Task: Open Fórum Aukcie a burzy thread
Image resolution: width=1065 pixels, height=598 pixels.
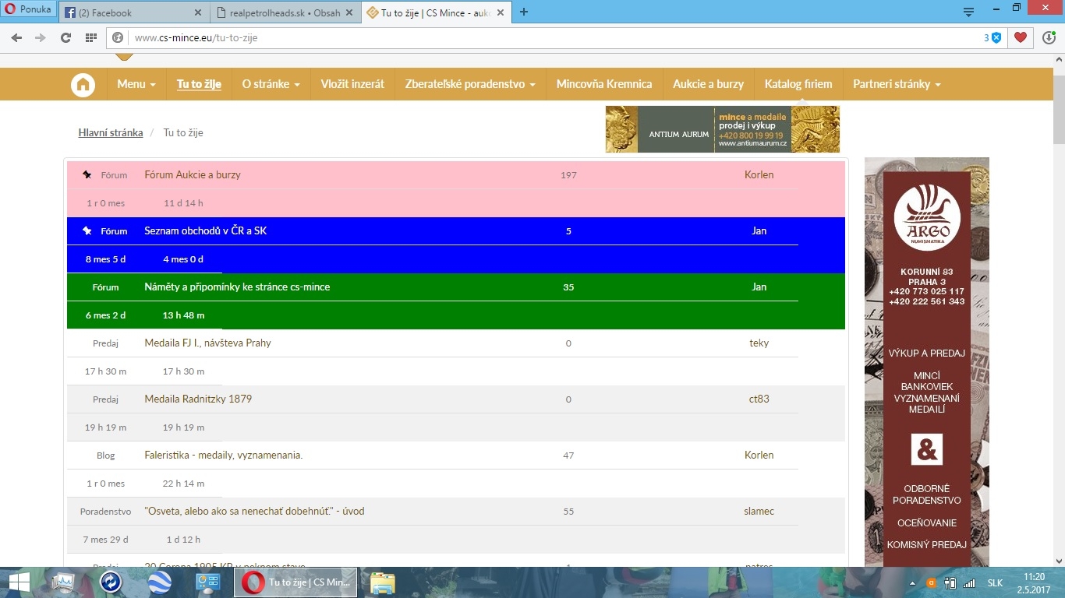Action: [193, 175]
